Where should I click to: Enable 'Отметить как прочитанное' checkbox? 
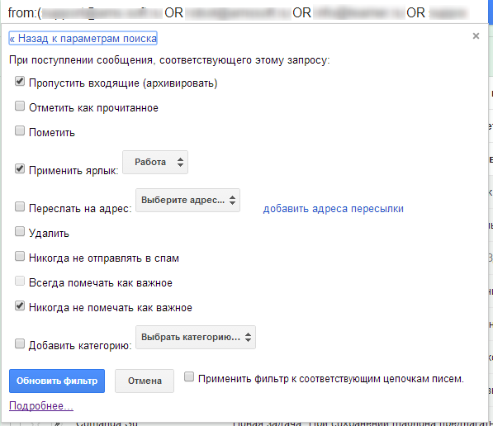pyautogui.click(x=20, y=106)
